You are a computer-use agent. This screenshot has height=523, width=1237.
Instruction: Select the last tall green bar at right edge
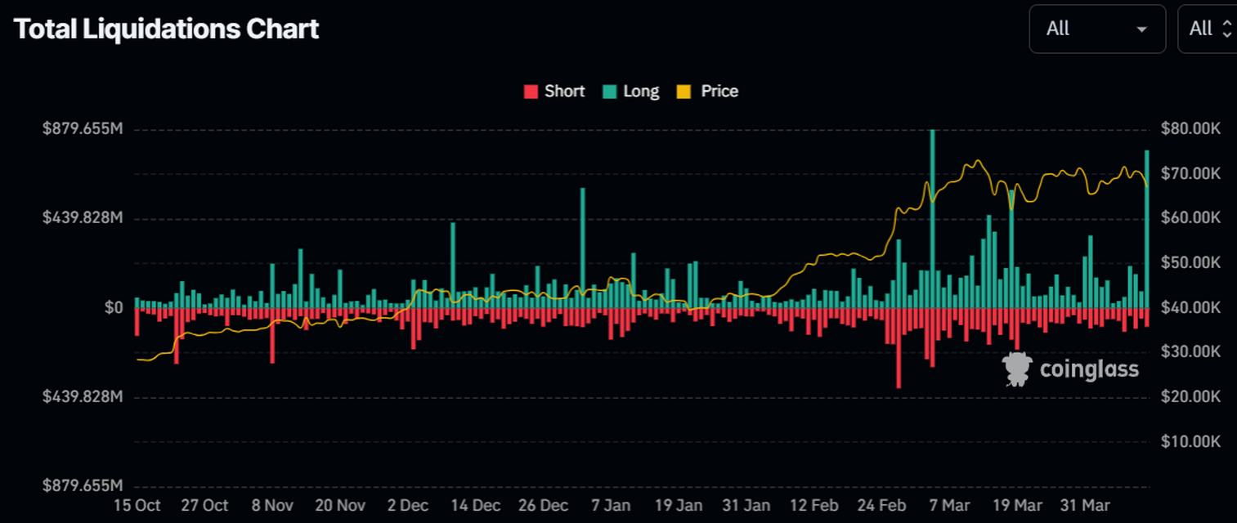click(1147, 229)
